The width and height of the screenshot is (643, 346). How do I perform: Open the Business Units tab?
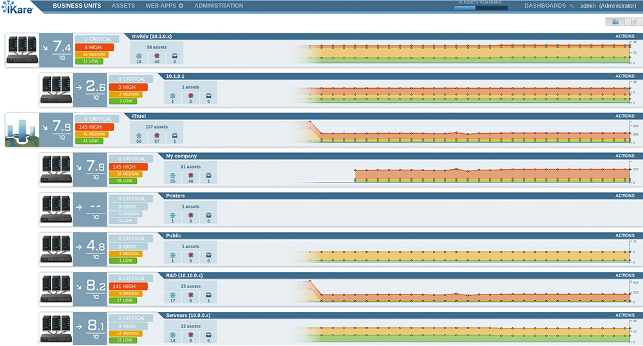[x=77, y=6]
